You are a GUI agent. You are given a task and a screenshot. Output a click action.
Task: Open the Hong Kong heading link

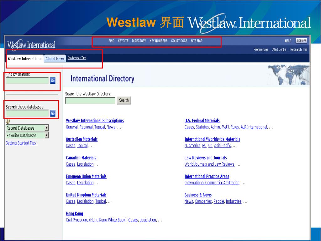pos(74,213)
